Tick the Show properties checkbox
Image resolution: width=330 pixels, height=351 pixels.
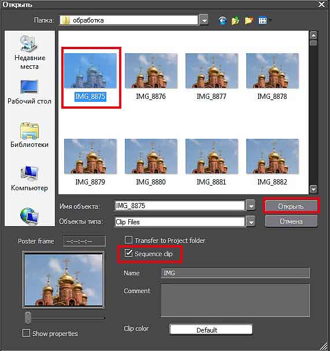26,333
